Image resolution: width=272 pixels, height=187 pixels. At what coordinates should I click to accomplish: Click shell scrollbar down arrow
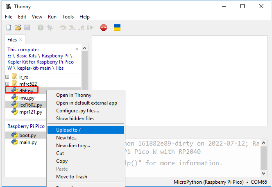click(263, 173)
